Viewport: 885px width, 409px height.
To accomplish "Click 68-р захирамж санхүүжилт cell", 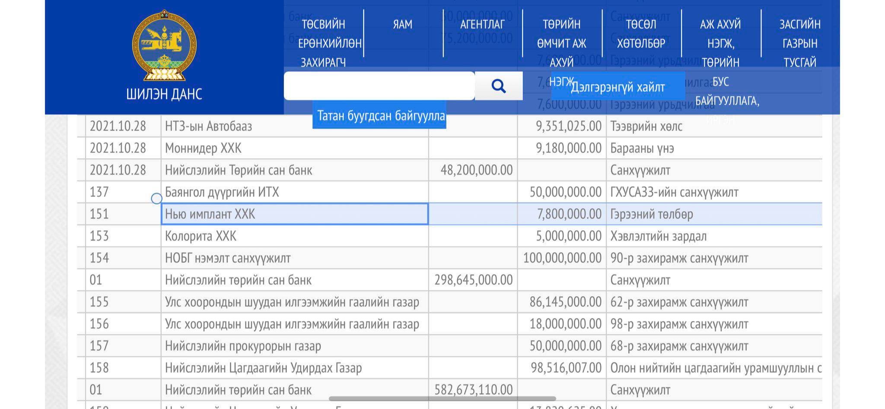I will pyautogui.click(x=714, y=346).
